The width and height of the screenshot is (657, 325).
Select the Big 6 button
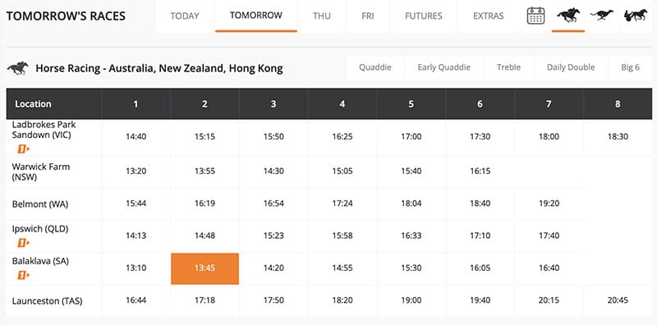(631, 67)
